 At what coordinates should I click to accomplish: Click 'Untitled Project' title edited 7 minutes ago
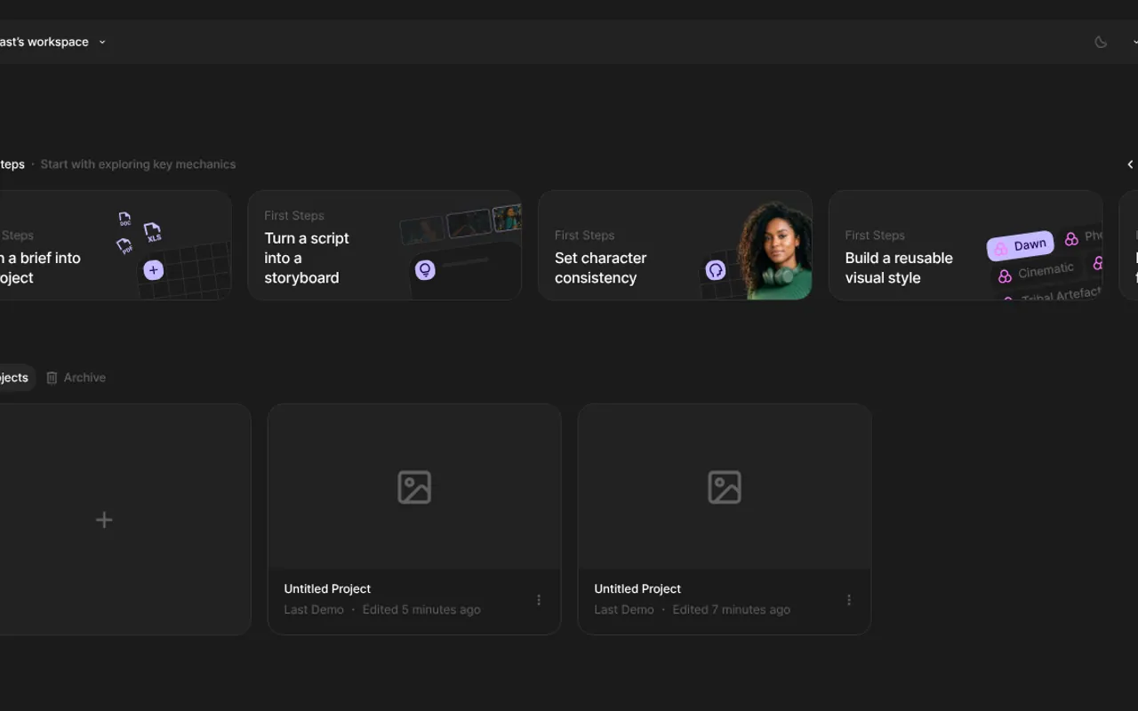[637, 588]
